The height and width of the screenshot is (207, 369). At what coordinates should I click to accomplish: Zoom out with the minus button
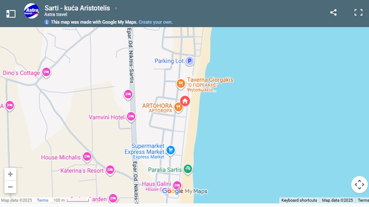[x=10, y=187]
